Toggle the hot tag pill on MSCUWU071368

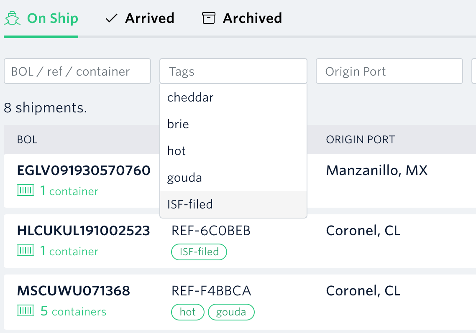click(187, 312)
